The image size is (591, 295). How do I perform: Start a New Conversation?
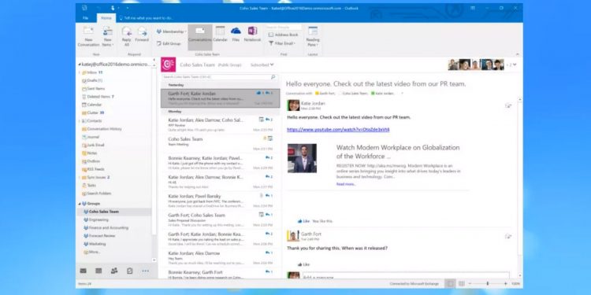click(x=88, y=36)
